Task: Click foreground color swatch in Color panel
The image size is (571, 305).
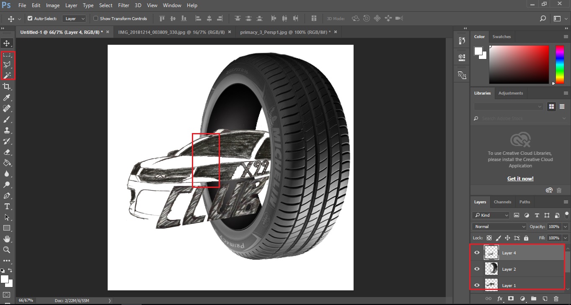Action: (478, 51)
